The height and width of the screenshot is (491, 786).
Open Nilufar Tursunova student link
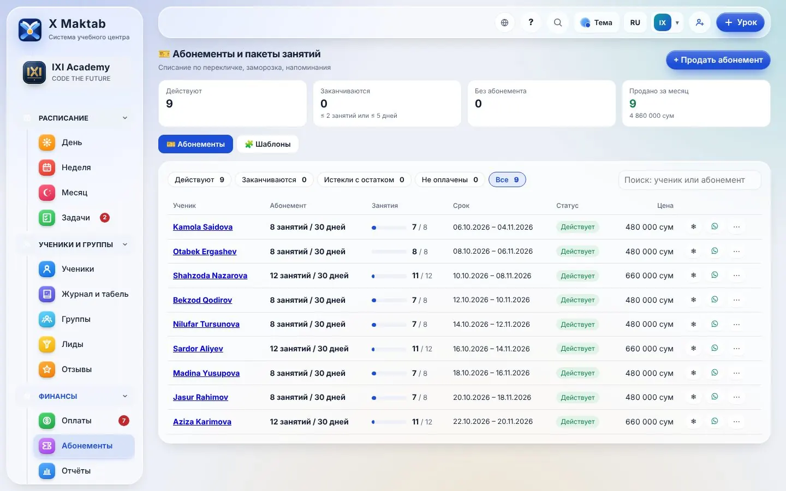click(206, 324)
